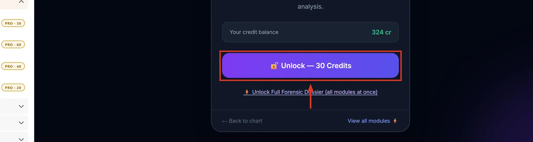Click the padlock icon on the Unlock button
The width and height of the screenshot is (533, 142).
pyautogui.click(x=274, y=66)
